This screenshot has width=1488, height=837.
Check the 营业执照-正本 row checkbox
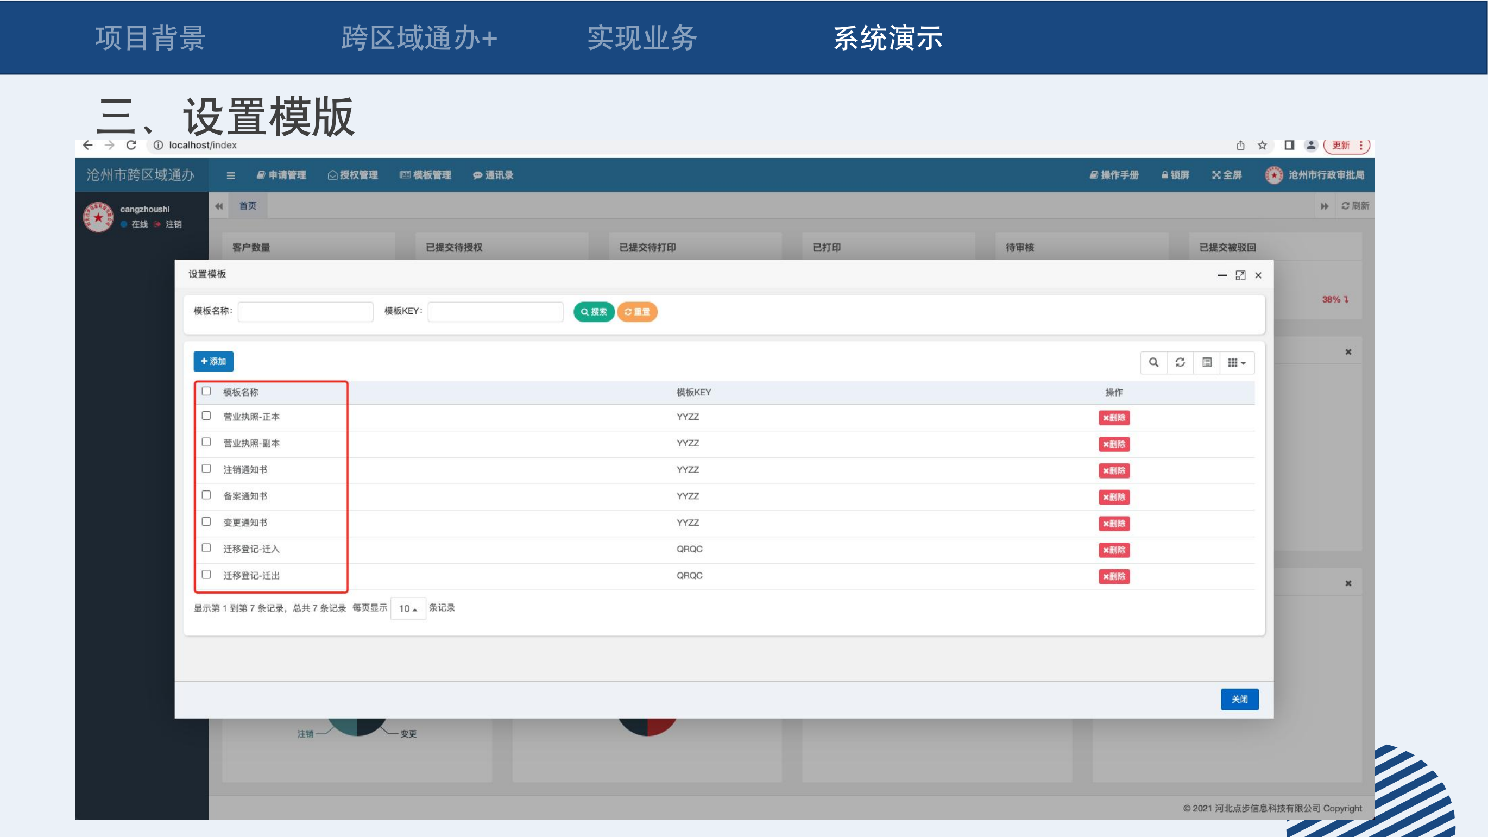coord(206,416)
